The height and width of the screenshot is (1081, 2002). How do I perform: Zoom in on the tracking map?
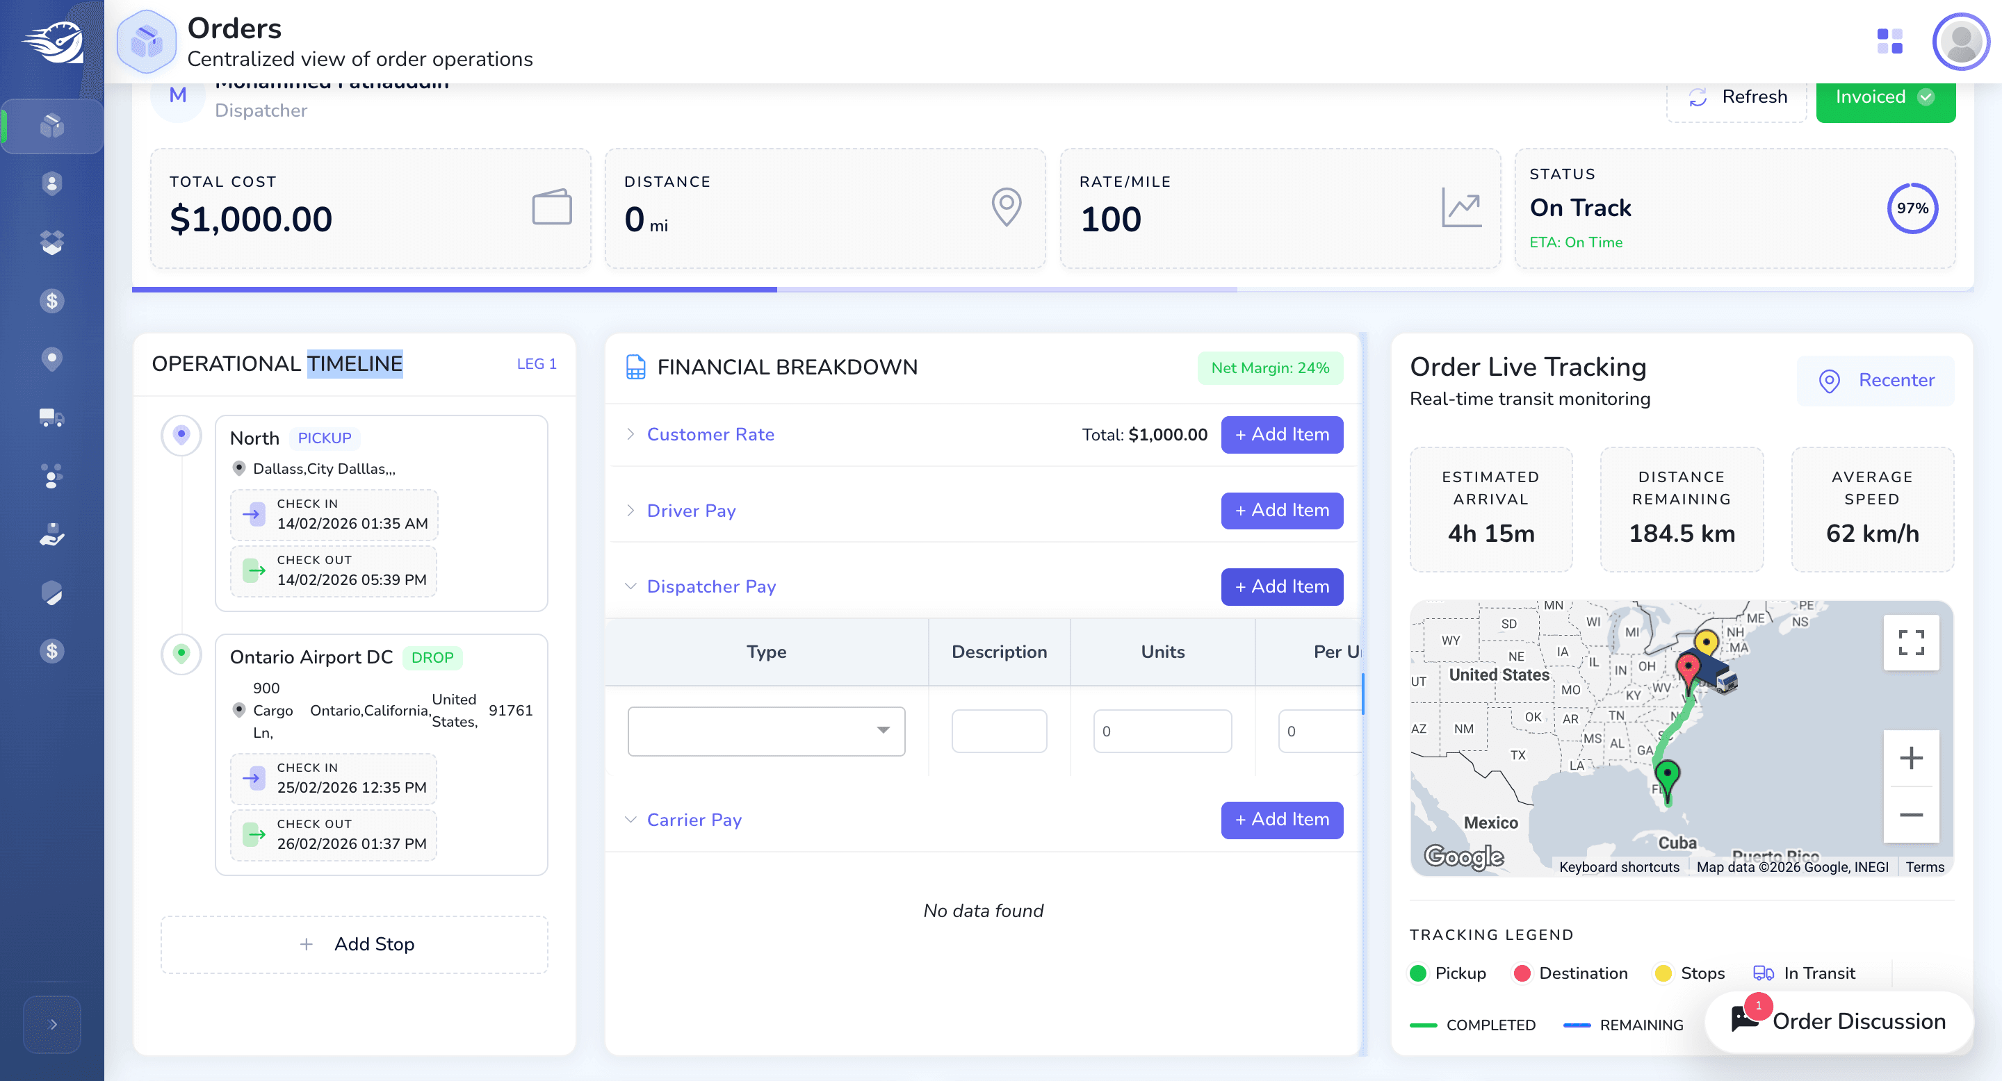coord(1911,758)
